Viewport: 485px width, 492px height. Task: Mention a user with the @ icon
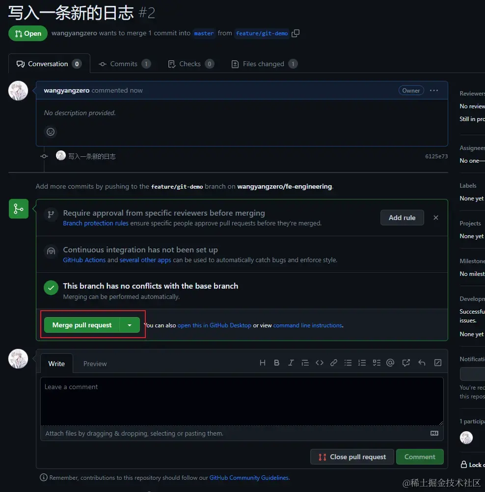coord(390,363)
